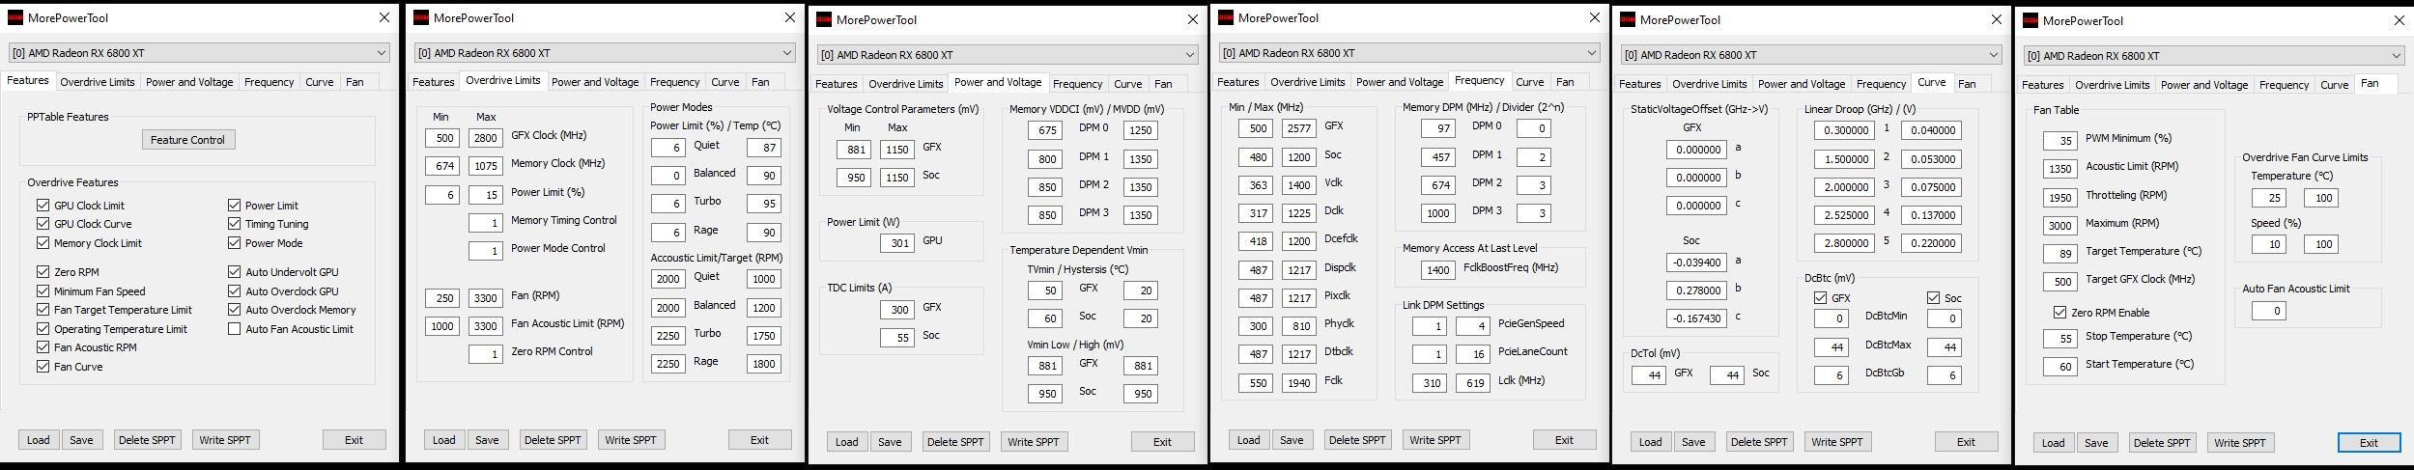This screenshot has height=470, width=2414.
Task: Click Load in the Features window
Action: 39,440
